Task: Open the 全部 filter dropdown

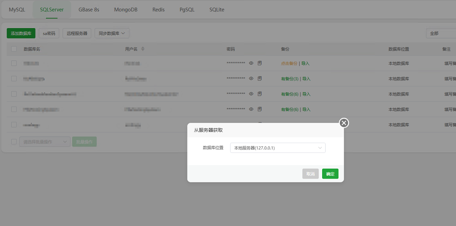Action: (x=440, y=33)
